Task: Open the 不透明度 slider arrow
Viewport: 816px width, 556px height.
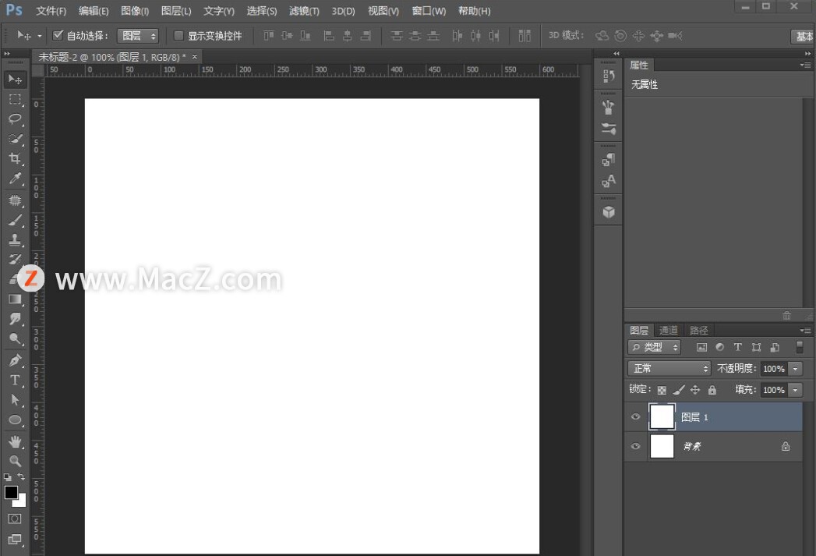Action: pyautogui.click(x=795, y=369)
